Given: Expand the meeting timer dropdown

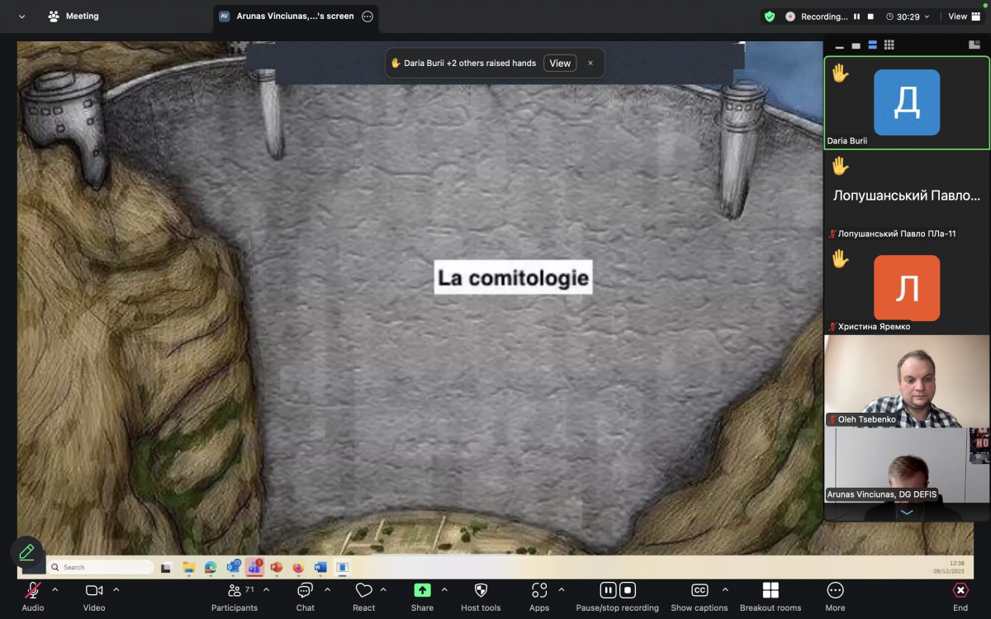Looking at the screenshot, I should (x=927, y=17).
